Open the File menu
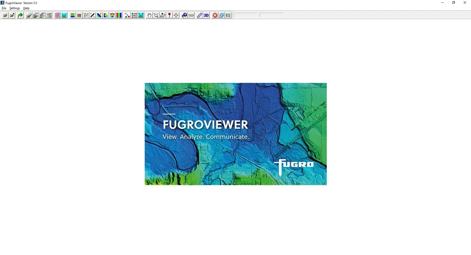471x255 pixels. point(4,8)
